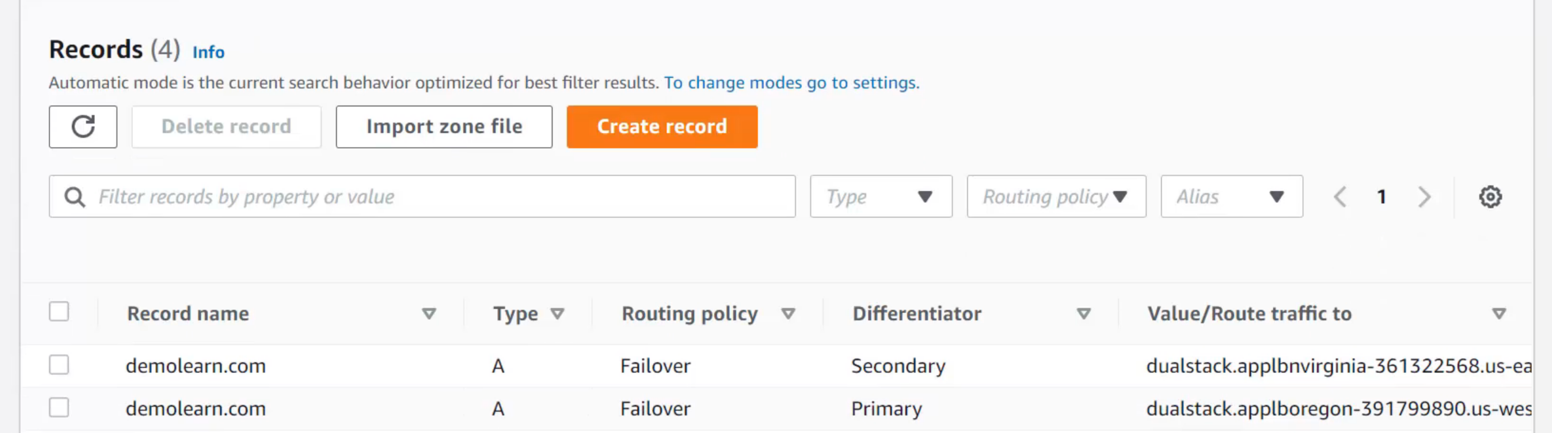This screenshot has width=1552, height=433.
Task: Go to the next page of records
Action: click(x=1424, y=196)
